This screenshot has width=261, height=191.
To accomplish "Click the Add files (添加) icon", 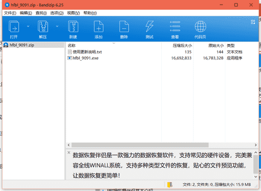I will tap(99, 26).
